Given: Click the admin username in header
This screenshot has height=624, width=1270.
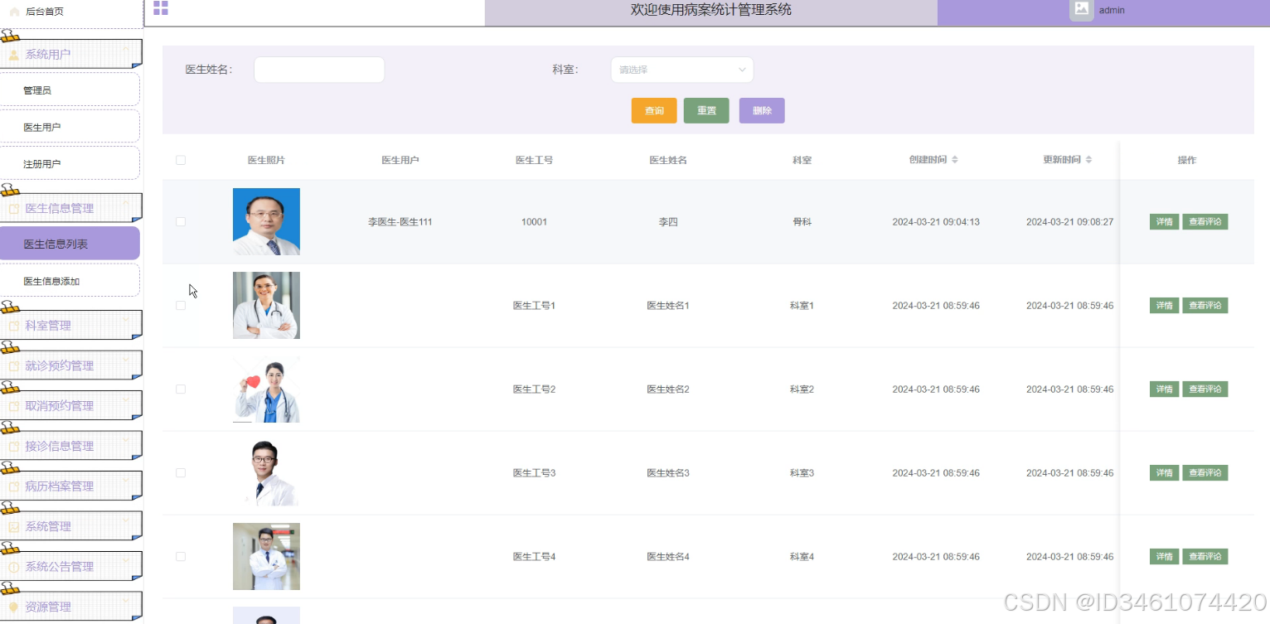Looking at the screenshot, I should click(1112, 10).
